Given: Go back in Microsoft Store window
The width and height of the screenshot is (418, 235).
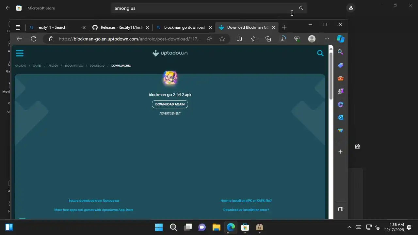Looking at the screenshot, I should tap(8, 8).
